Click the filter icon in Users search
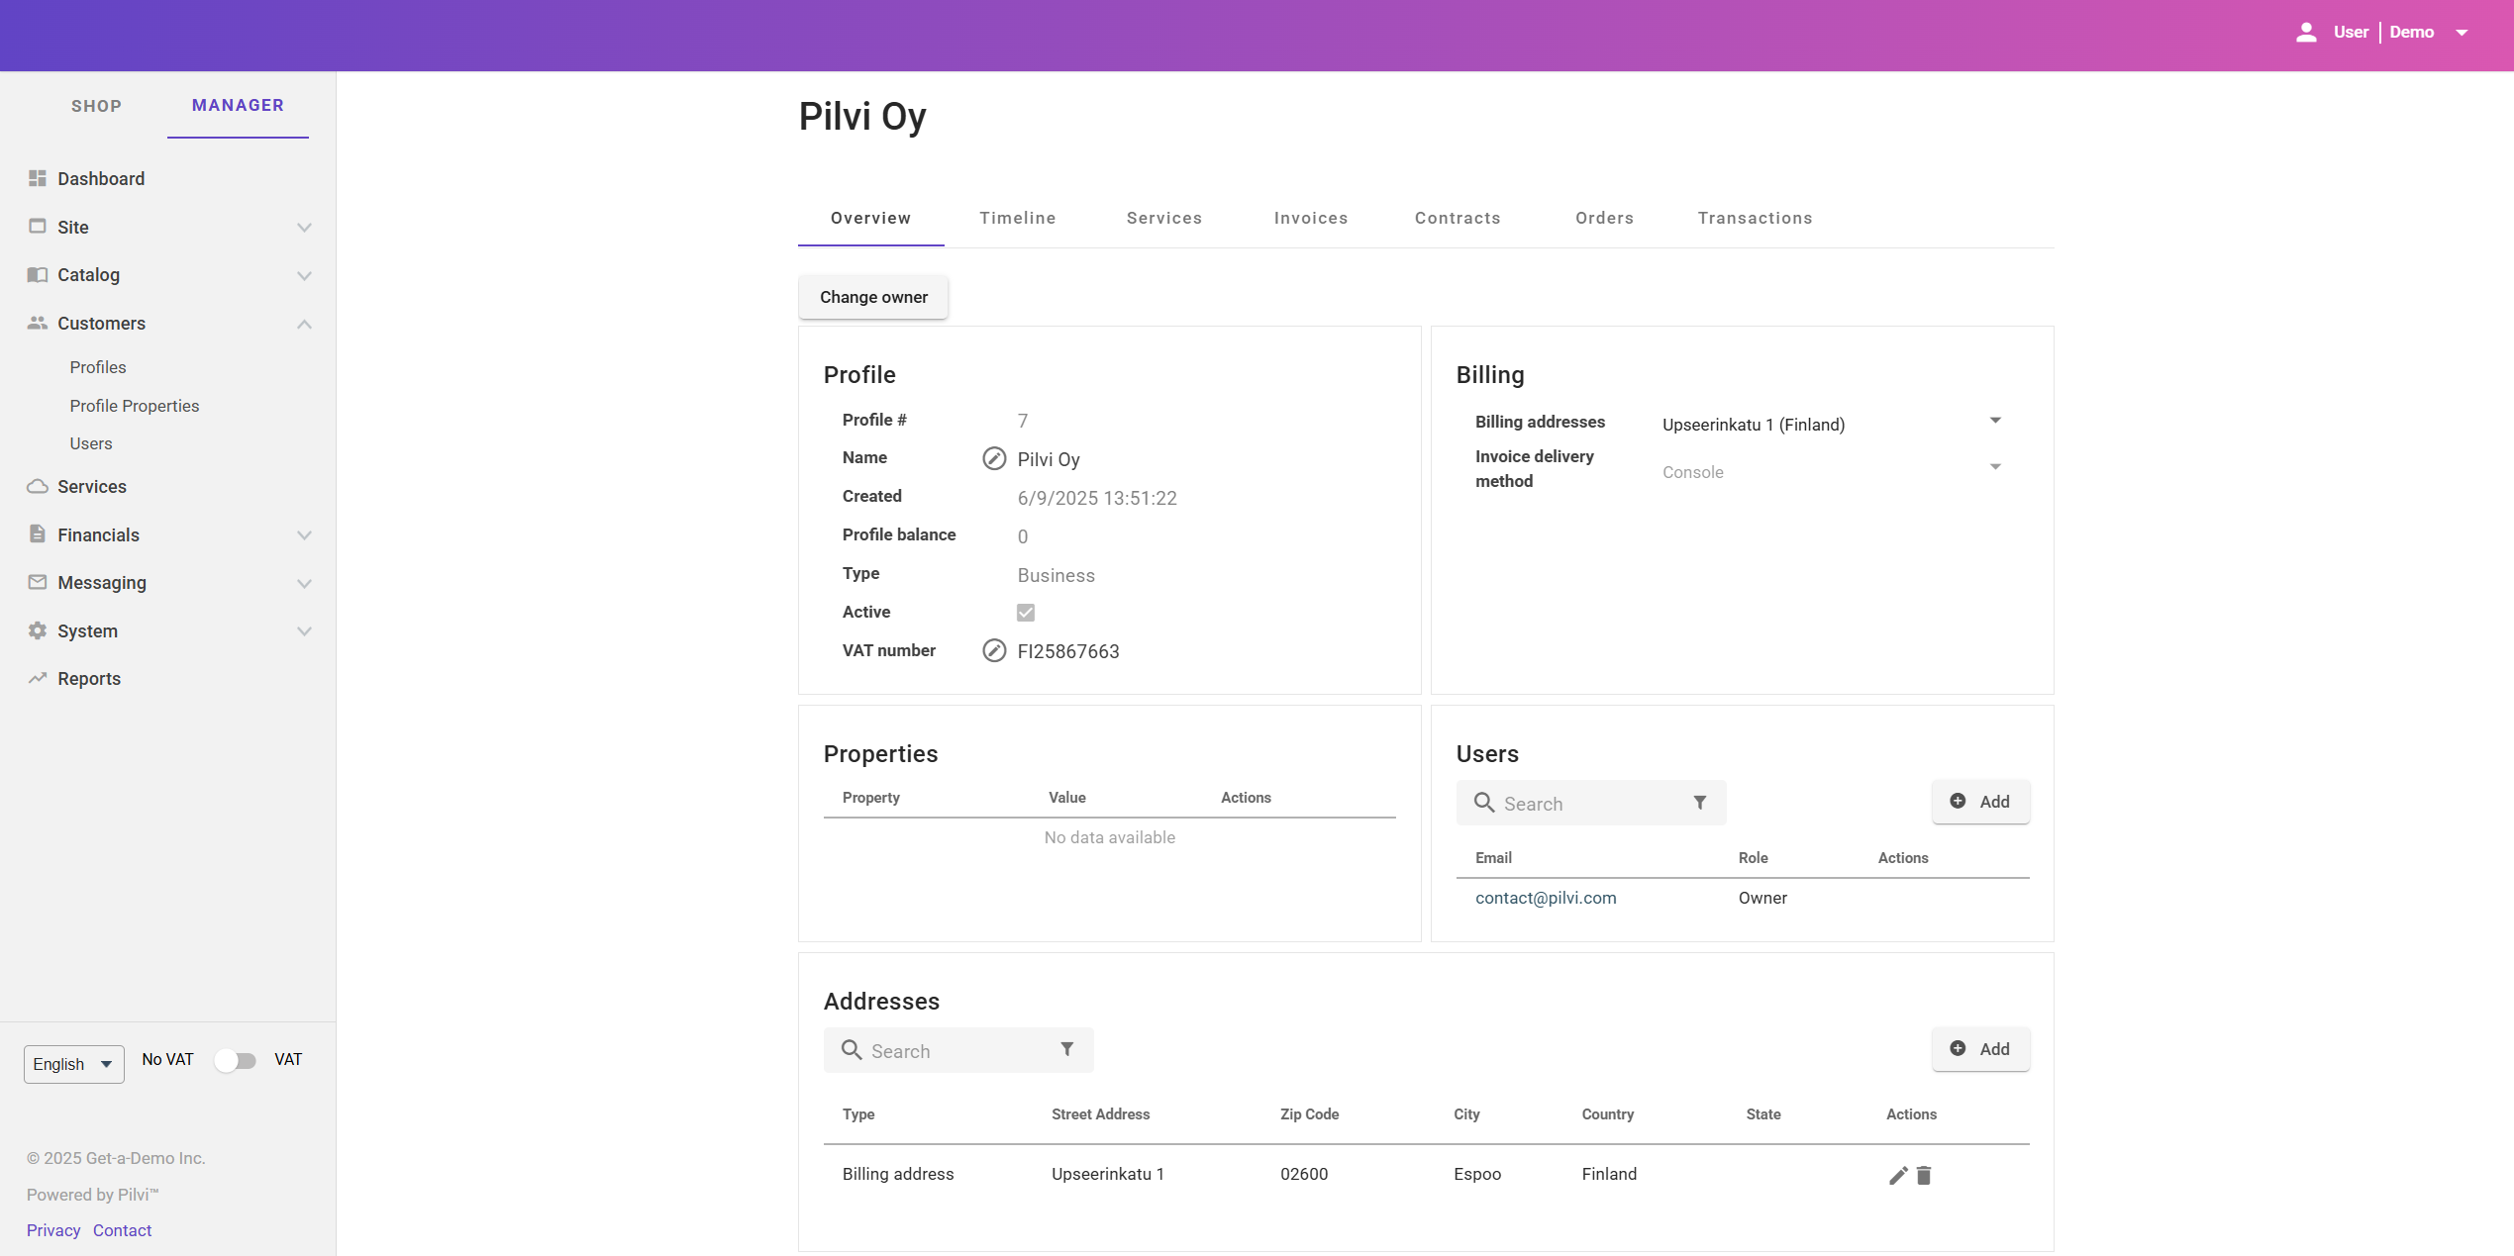 [1699, 803]
